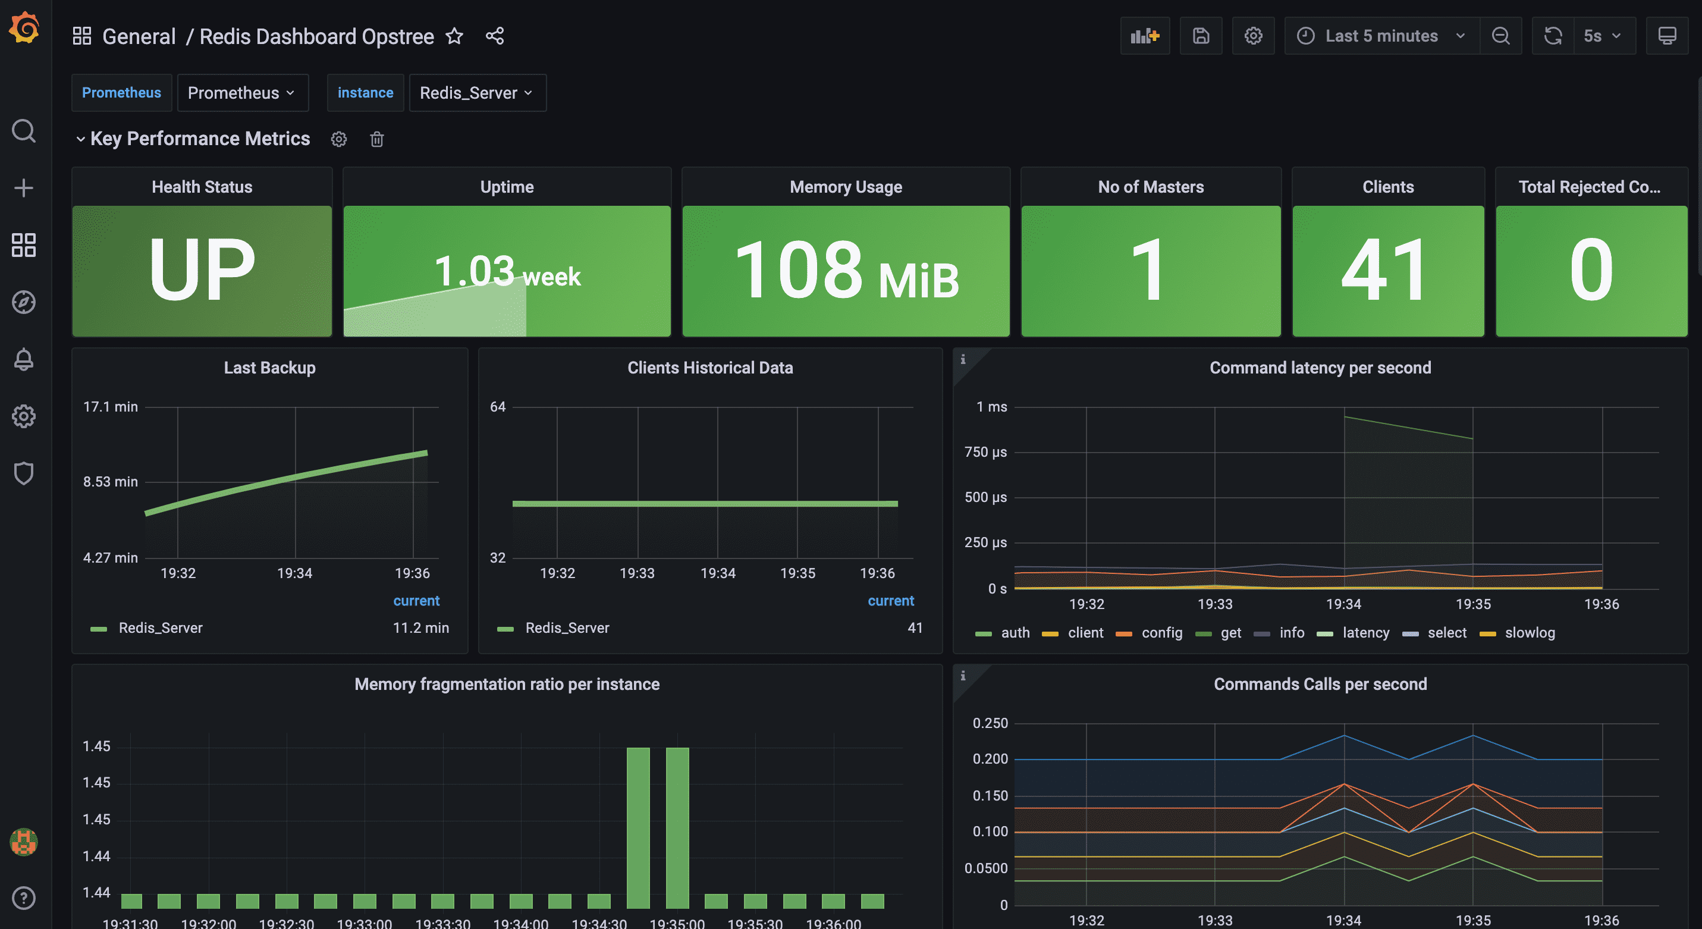Open dashboard settings gear in top toolbar
The width and height of the screenshot is (1702, 929).
1253,36
